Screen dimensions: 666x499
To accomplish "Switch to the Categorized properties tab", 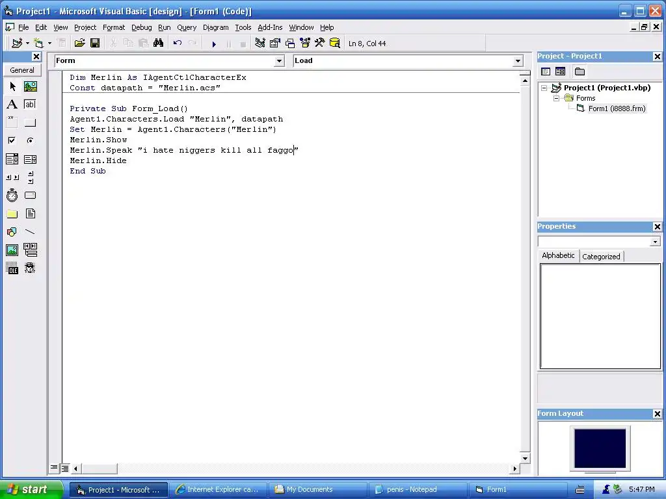I will (601, 256).
